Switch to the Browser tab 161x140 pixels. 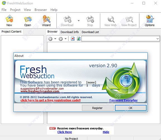coord(52,32)
